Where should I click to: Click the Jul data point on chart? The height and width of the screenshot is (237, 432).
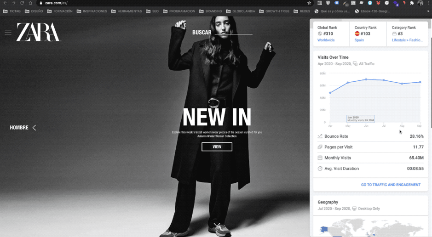(x=384, y=80)
